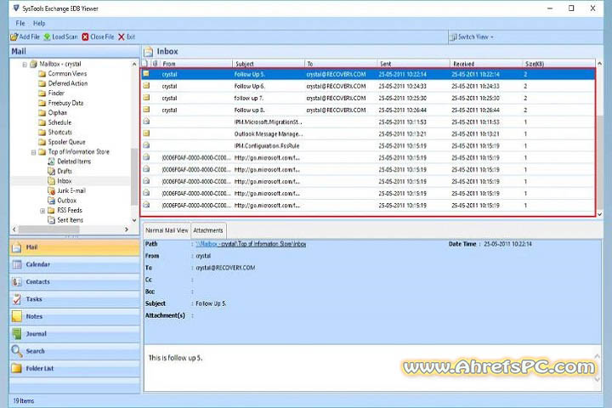The width and height of the screenshot is (612, 408).
Task: Click the RSS Feeds folder icon
Action: click(51, 210)
